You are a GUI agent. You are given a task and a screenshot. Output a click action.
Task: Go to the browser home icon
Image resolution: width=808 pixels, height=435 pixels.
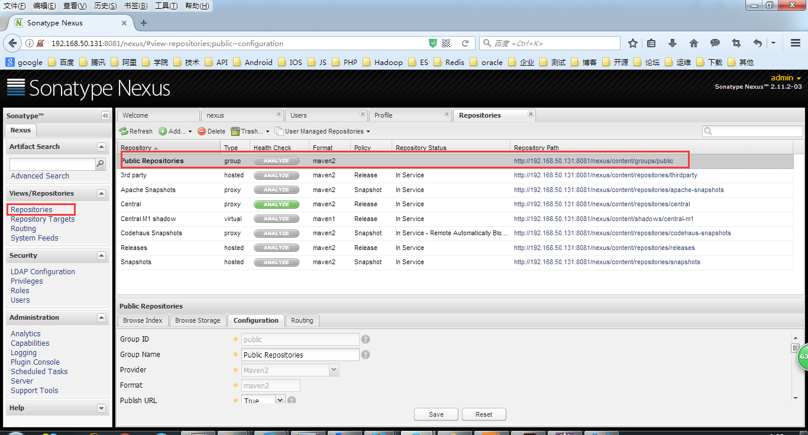694,43
